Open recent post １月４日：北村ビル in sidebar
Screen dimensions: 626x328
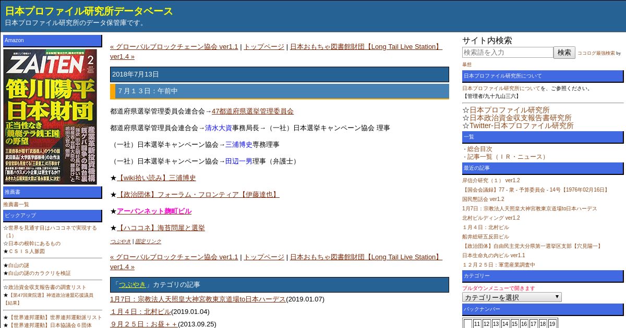tap(486, 227)
